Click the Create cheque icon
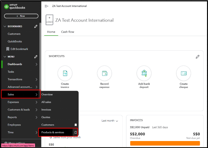 pyautogui.click(x=184, y=73)
